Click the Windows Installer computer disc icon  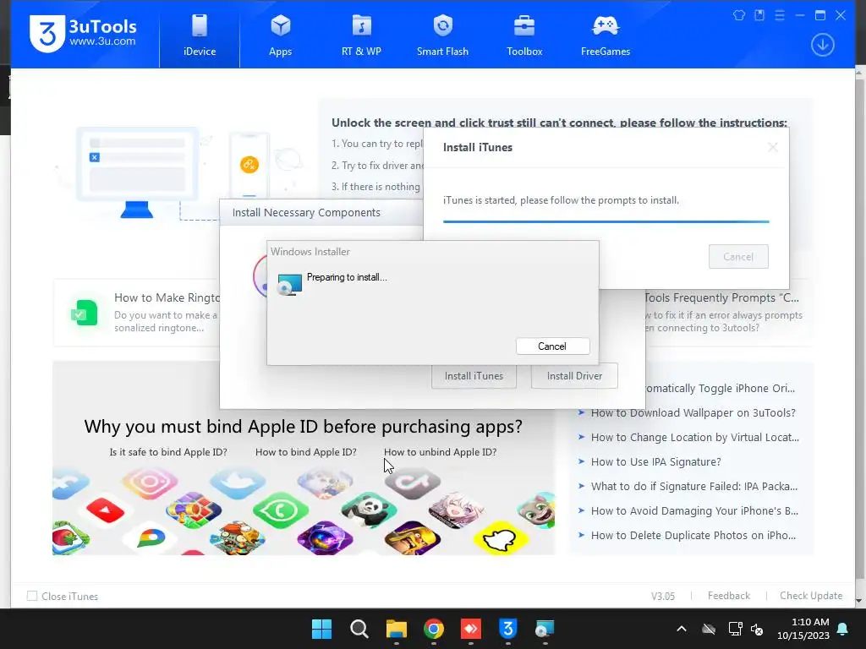[289, 284]
